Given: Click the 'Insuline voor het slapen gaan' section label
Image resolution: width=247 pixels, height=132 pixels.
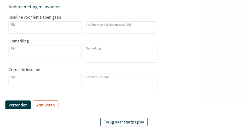Looking at the screenshot, I should click(35, 17).
